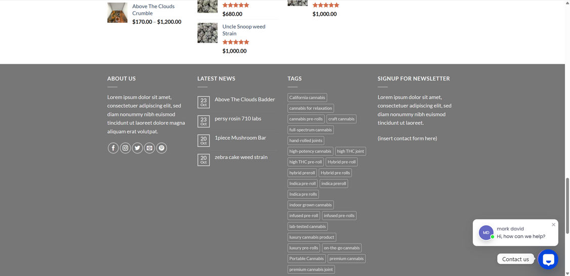Click the Contact us chat label

515,259
